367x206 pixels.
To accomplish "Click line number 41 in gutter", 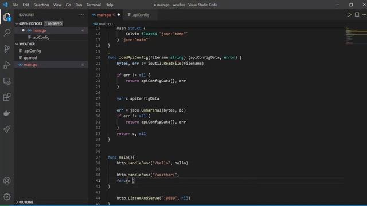I will coord(98,181).
